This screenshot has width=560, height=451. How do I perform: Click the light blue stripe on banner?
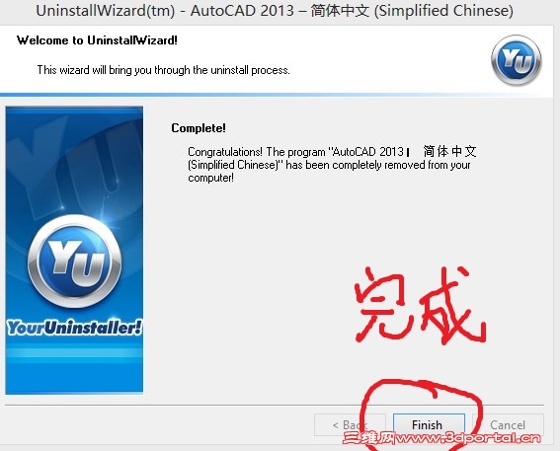[74, 353]
